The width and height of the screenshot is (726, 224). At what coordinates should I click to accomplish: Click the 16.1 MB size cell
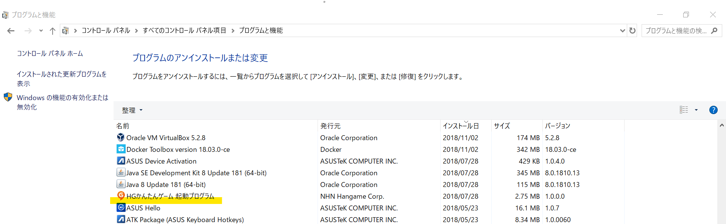527,208
